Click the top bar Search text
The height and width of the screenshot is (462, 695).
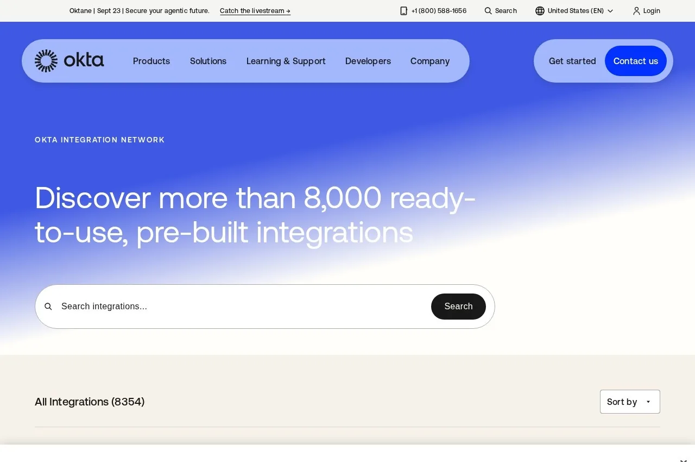pyautogui.click(x=506, y=11)
